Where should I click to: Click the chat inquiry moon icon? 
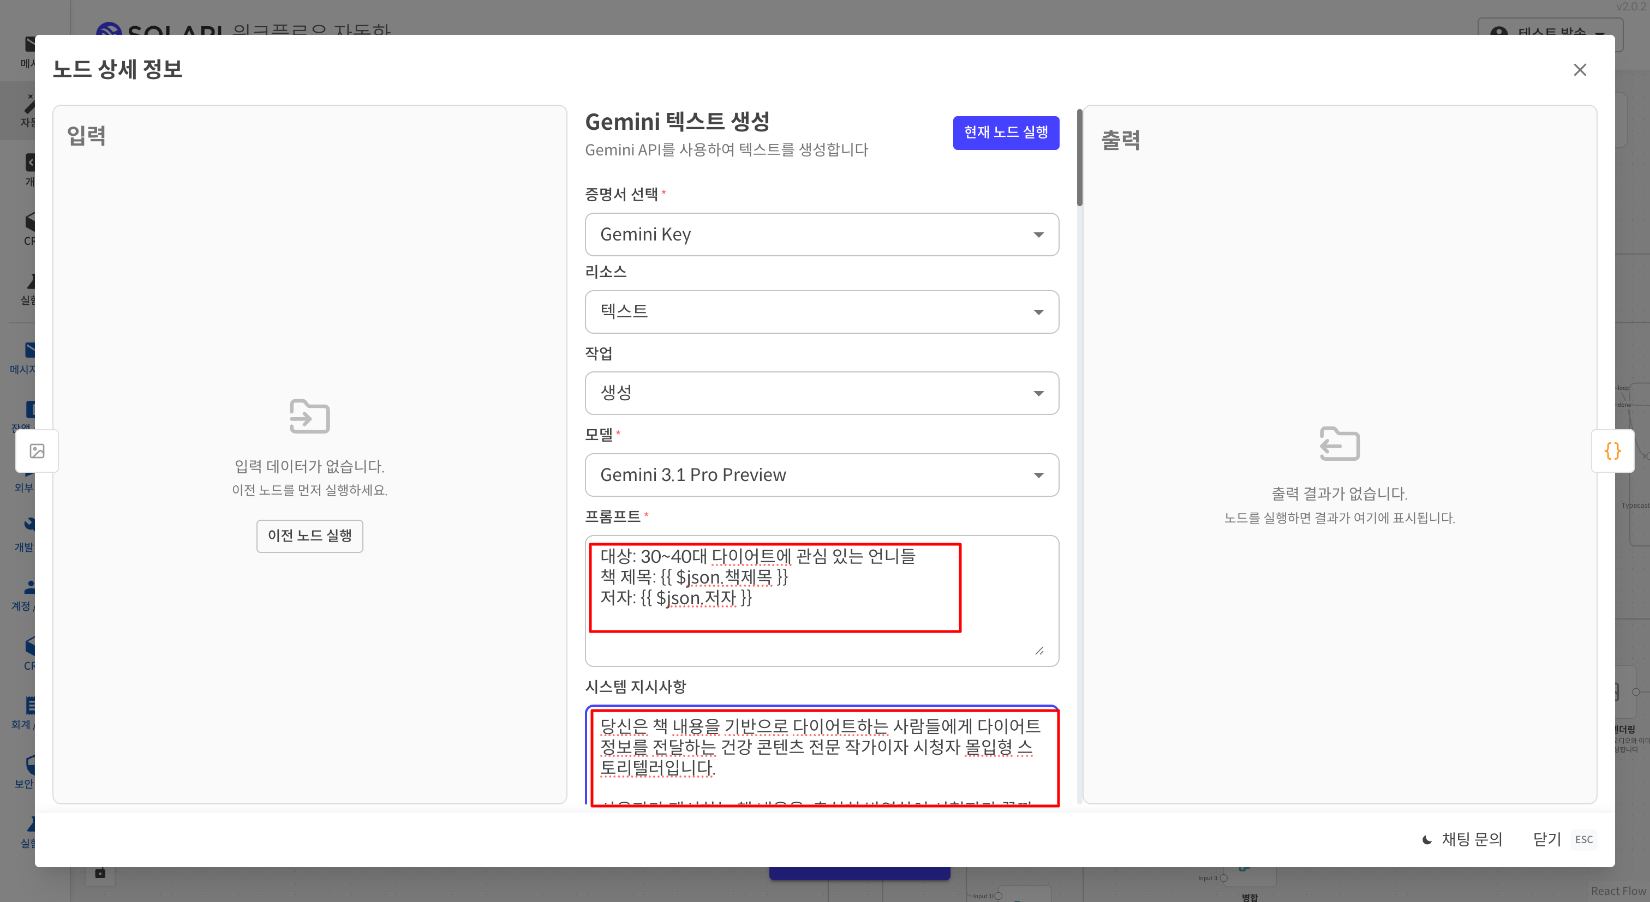tap(1427, 839)
